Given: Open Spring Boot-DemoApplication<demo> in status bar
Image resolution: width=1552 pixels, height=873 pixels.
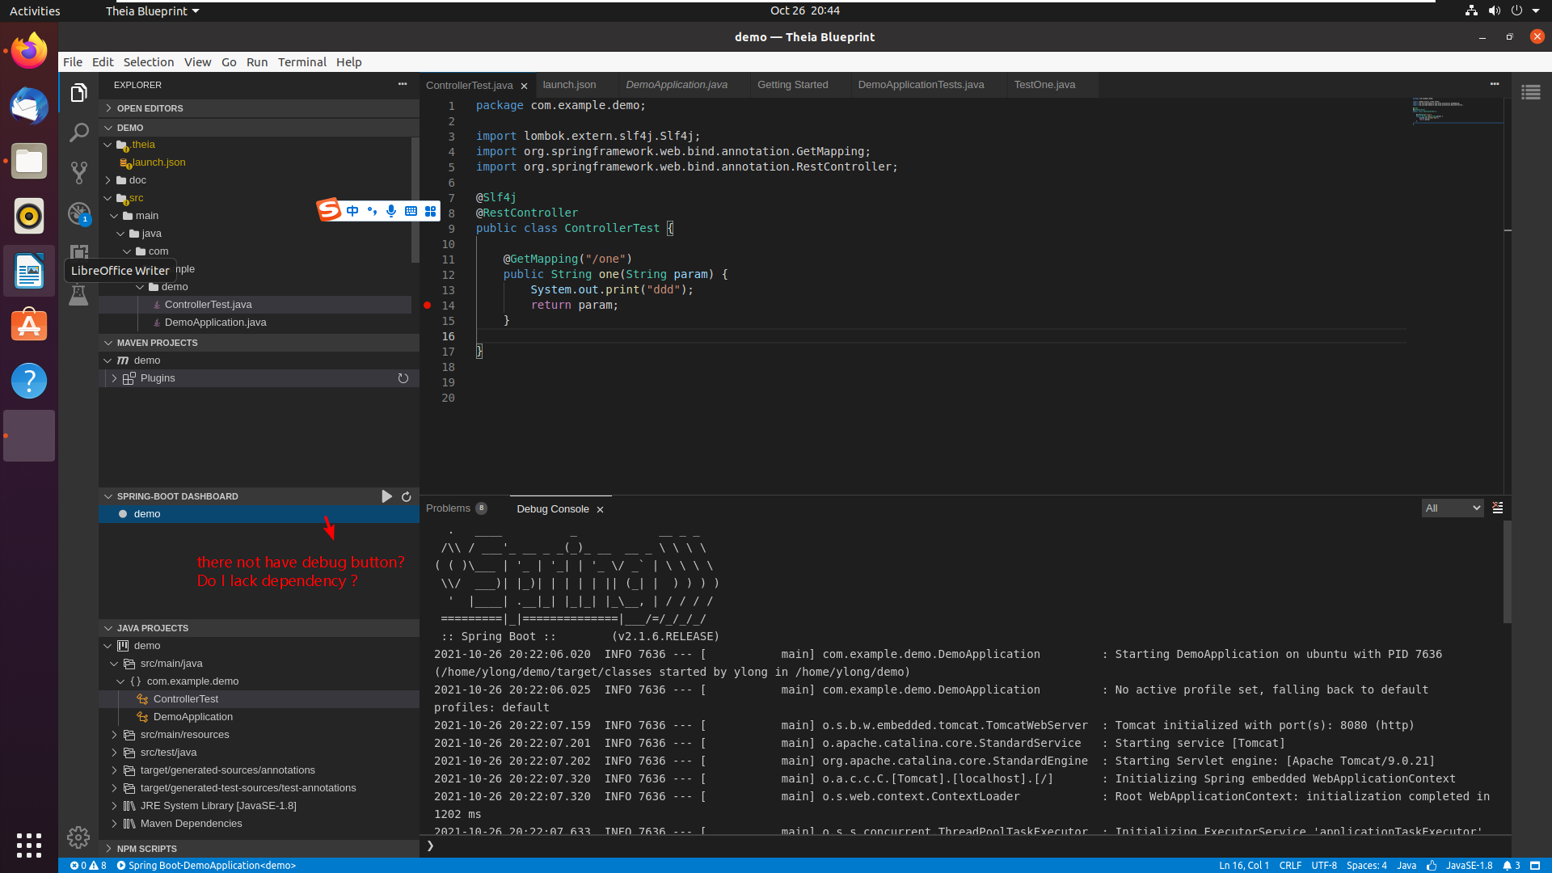Looking at the screenshot, I should point(207,865).
